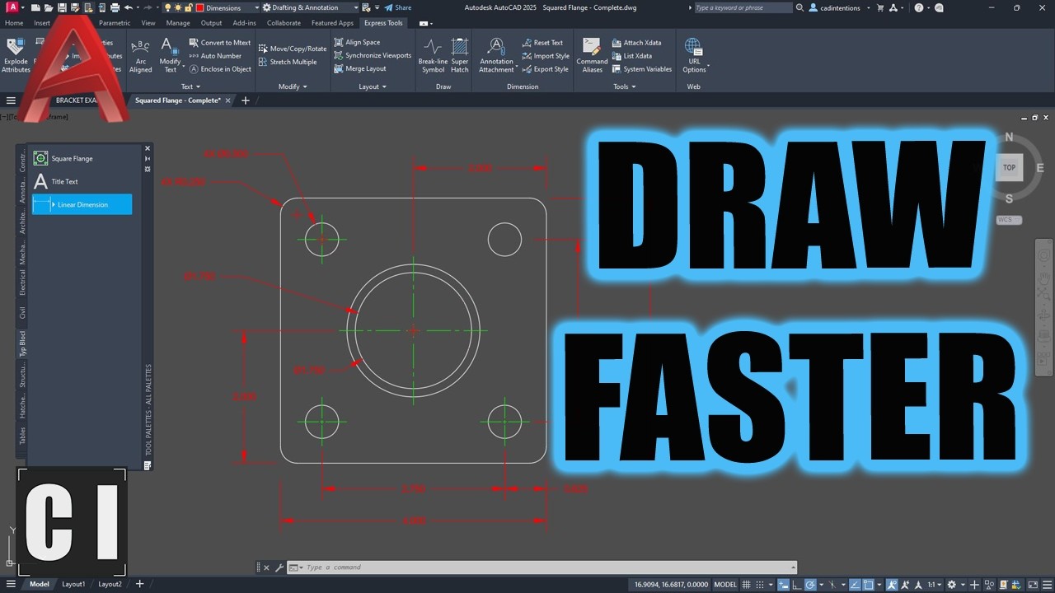The width and height of the screenshot is (1055, 593).
Task: Click Annotation Attachment tool
Action: click(496, 55)
